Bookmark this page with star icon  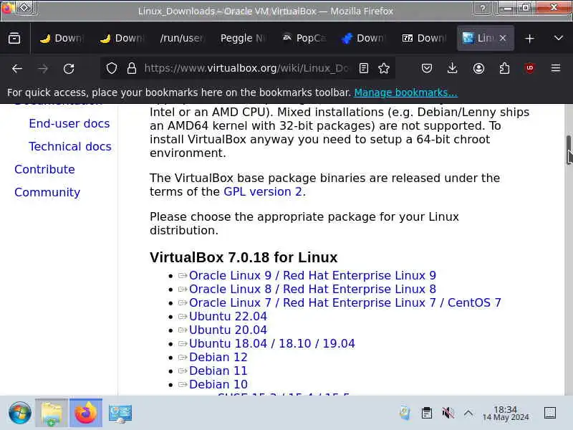coord(384,68)
